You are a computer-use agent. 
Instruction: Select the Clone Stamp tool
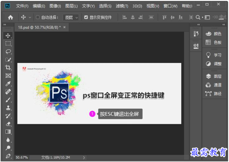tap(8, 108)
